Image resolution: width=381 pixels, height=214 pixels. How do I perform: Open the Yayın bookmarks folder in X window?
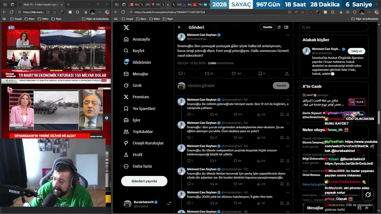[x=168, y=19]
